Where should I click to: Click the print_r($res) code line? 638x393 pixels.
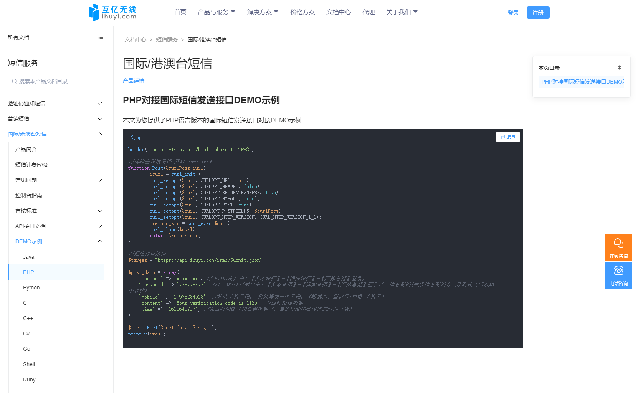click(x=146, y=334)
